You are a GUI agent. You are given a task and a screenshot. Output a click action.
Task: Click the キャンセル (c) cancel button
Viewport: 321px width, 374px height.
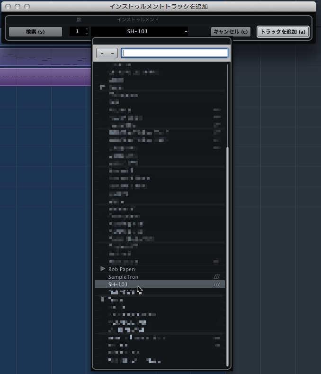[x=231, y=32]
